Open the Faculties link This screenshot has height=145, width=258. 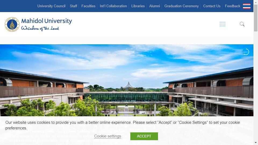88,6
